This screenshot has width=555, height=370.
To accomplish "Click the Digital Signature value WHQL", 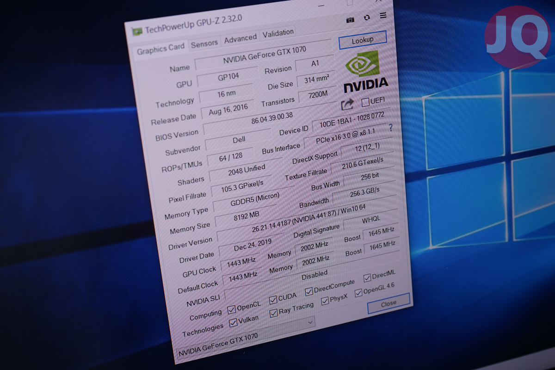I will tap(371, 221).
